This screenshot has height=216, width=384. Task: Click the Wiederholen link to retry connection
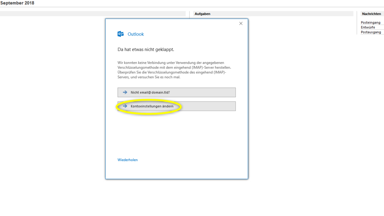[x=128, y=160]
